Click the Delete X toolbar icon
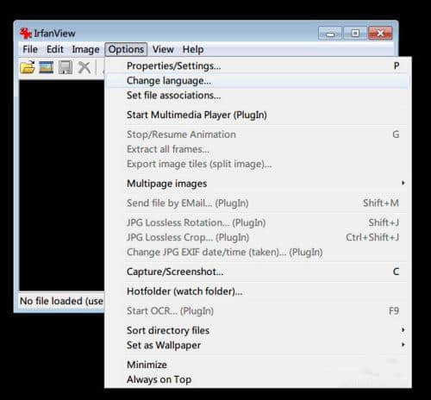Image resolution: width=431 pixels, height=400 pixels. point(84,67)
